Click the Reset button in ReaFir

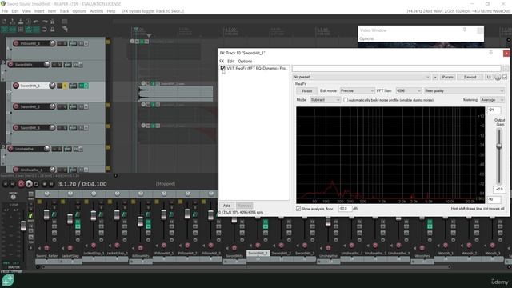pos(306,90)
